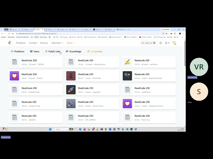Switch to the Users search tab
This screenshot has height=159, width=213.
35,51
